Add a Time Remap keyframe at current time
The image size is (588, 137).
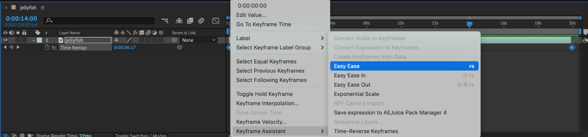11,47
